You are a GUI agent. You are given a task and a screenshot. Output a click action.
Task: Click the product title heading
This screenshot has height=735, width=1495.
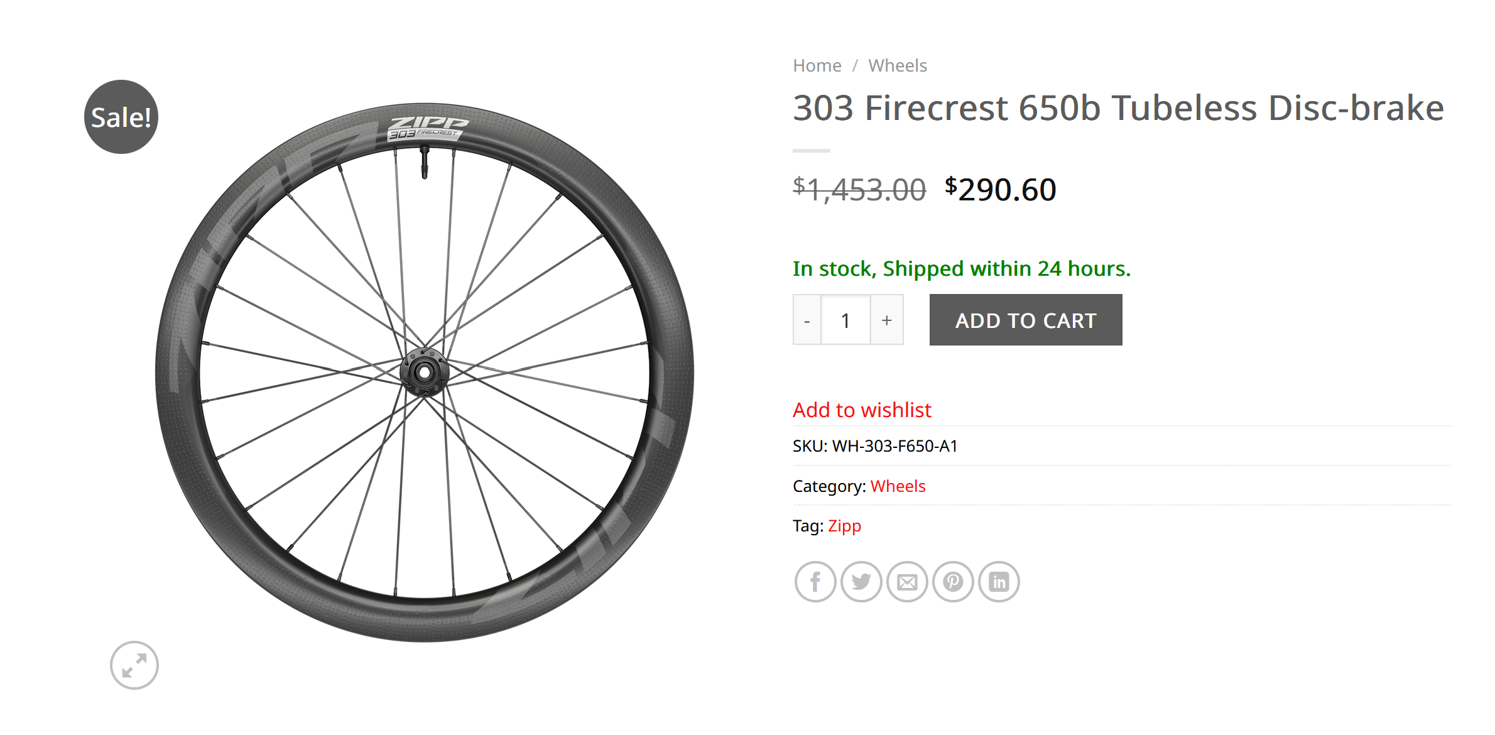coord(1118,108)
